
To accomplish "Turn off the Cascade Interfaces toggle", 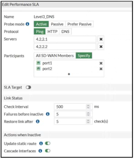I will point(48,151).
